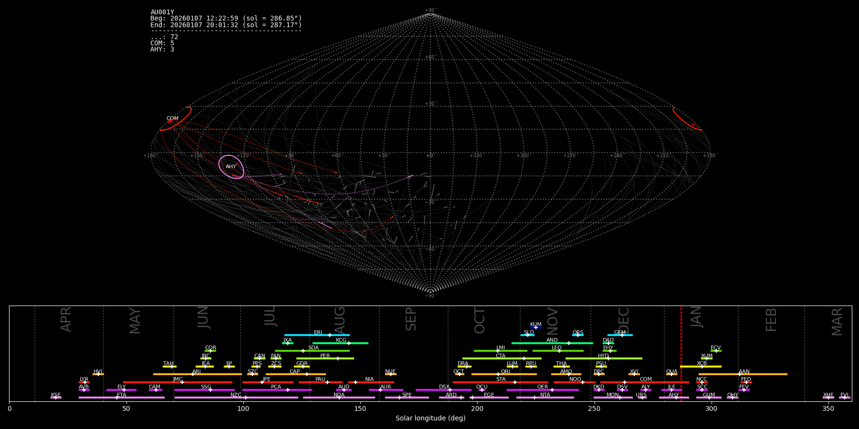Click the magenta PCA activity bar
This screenshot has height=429, width=859.
click(x=277, y=390)
